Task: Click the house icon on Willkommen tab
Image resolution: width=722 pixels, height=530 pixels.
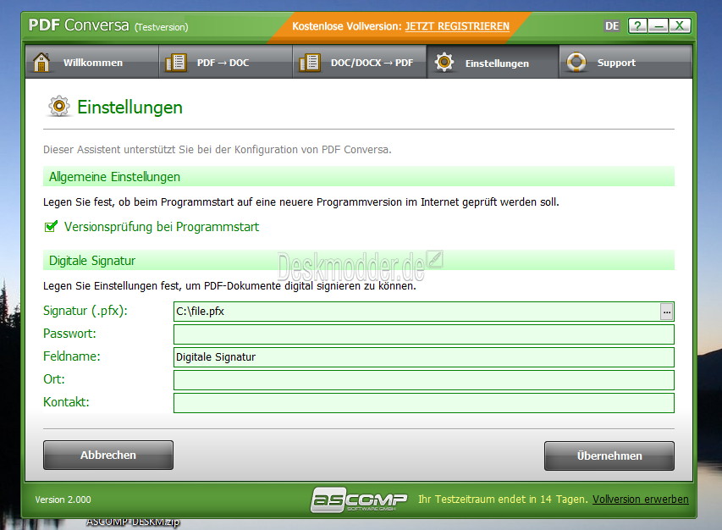Action: point(41,62)
